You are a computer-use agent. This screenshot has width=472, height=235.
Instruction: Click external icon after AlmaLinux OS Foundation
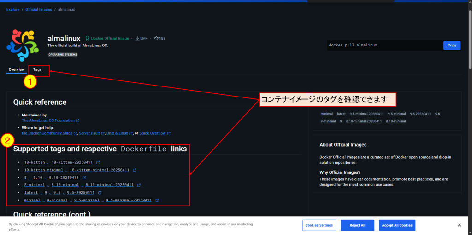coord(77,120)
